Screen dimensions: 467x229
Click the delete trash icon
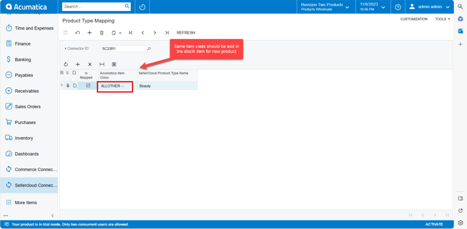102,33
